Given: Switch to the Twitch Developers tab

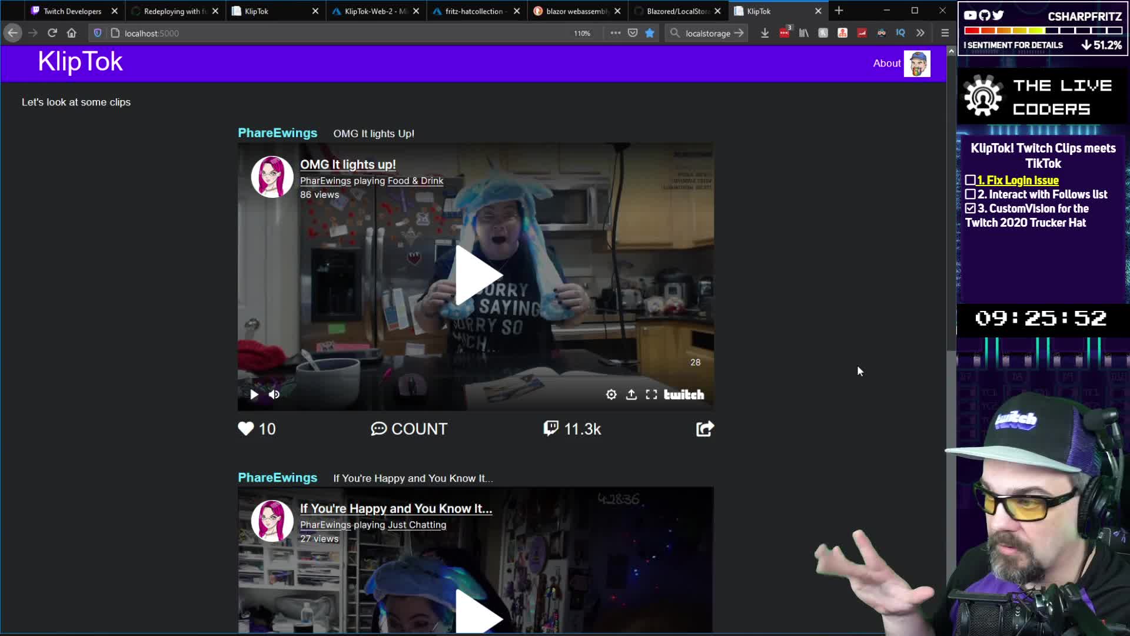Looking at the screenshot, I should tap(72, 11).
